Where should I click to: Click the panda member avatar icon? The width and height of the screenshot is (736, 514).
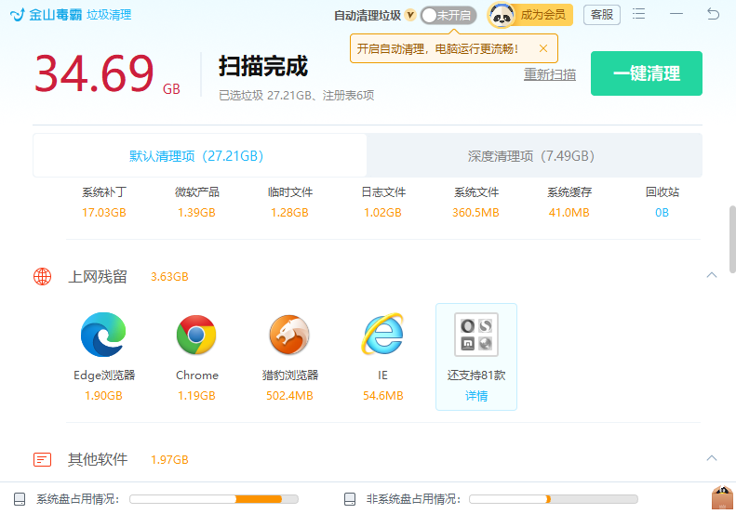point(502,16)
